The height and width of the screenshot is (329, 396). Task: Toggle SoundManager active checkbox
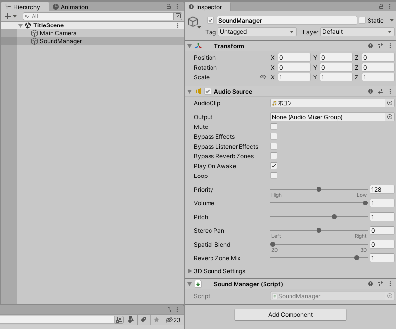coord(211,20)
